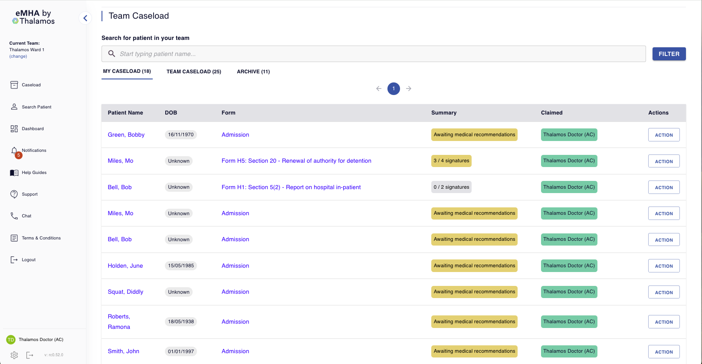Image resolution: width=702 pixels, height=364 pixels.
Task: Click the Support question mark icon
Action: 14,194
